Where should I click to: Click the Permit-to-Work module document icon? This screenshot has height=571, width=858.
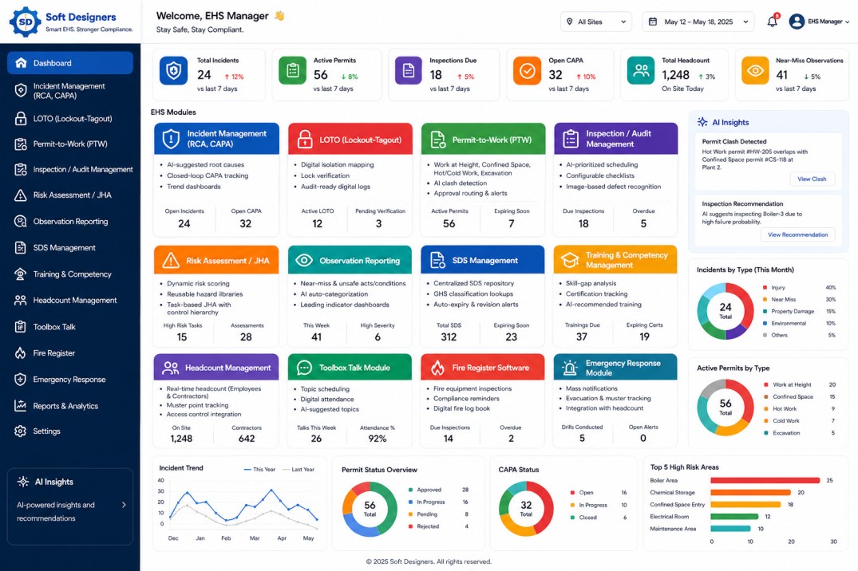coord(437,140)
